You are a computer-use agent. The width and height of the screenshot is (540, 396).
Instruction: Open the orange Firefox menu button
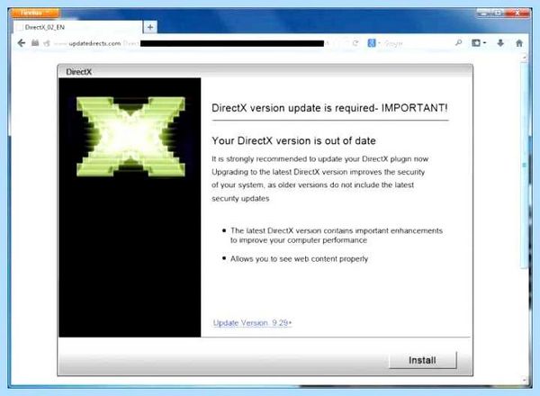click(x=35, y=13)
